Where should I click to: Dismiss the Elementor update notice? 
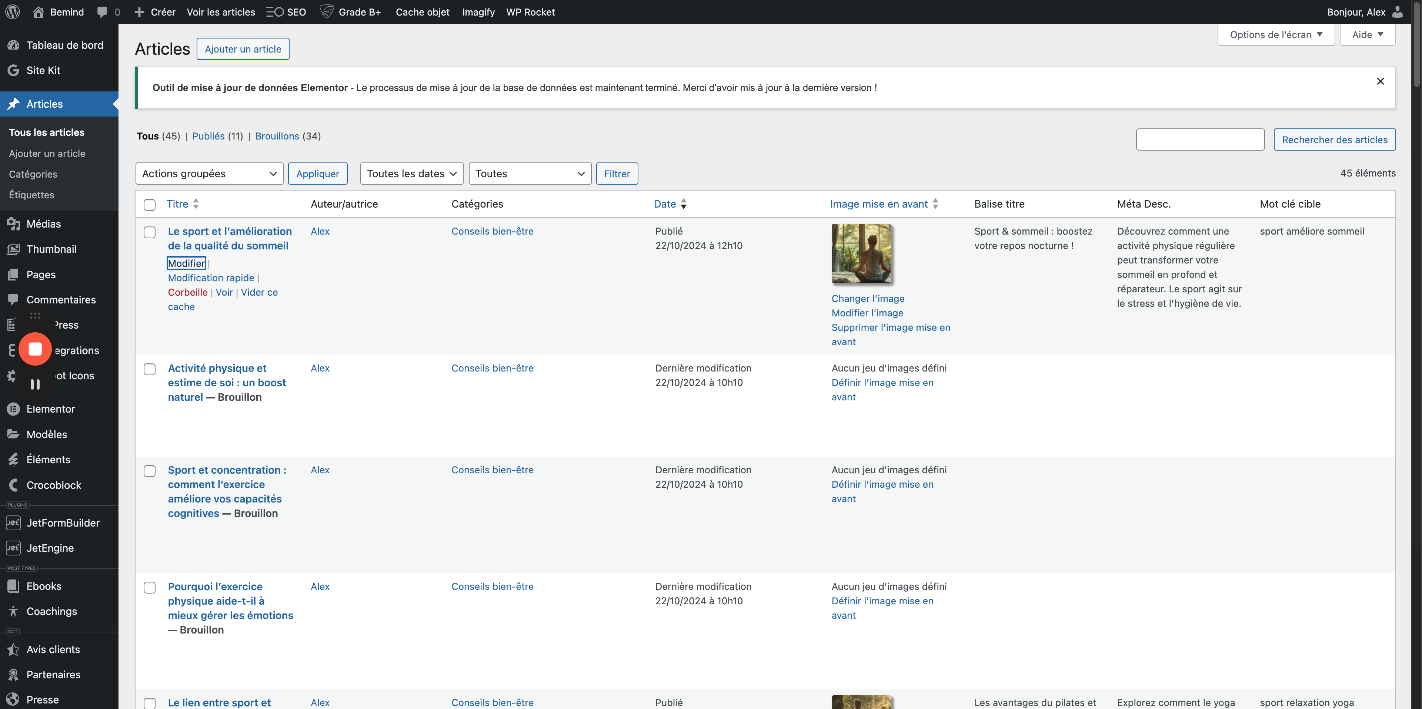click(1380, 81)
